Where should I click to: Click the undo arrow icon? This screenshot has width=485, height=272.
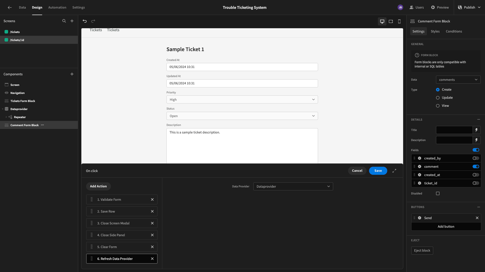pyautogui.click(x=85, y=21)
